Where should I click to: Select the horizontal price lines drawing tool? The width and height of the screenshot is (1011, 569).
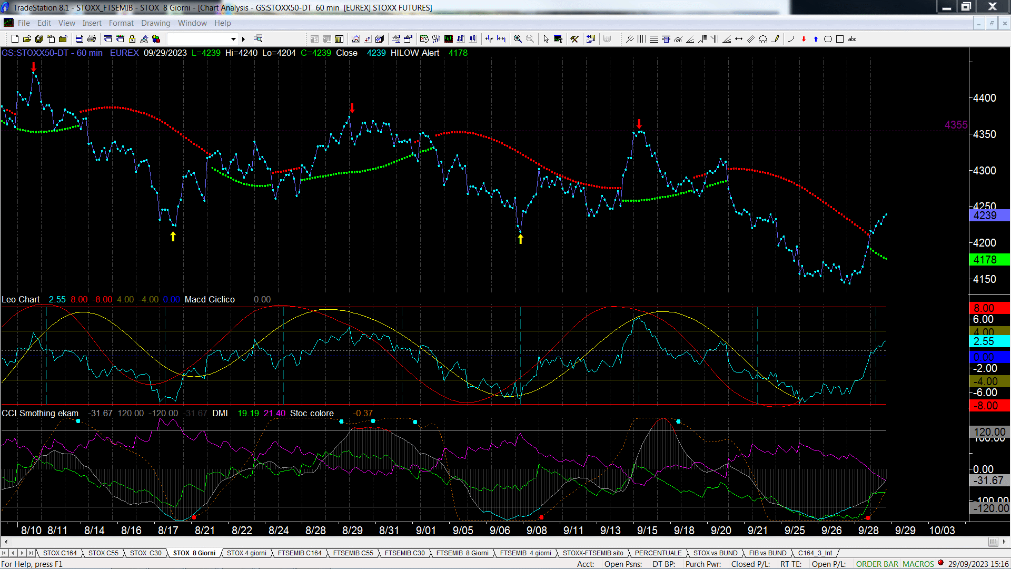click(x=653, y=39)
